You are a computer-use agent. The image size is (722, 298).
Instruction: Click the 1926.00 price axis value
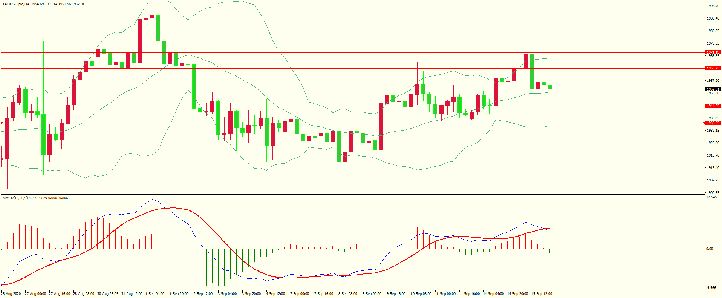(x=713, y=143)
